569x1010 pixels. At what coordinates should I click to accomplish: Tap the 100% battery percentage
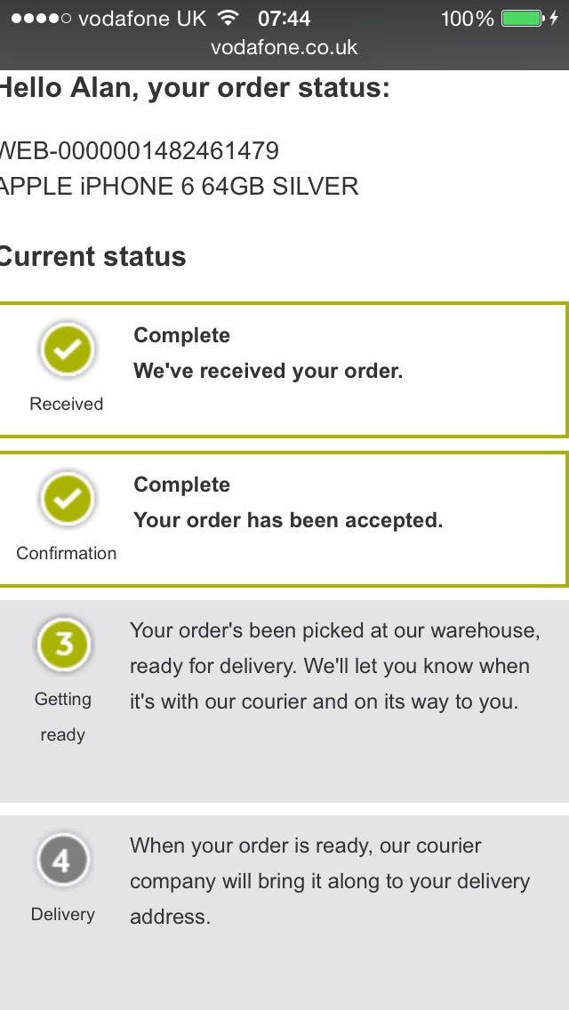(x=467, y=19)
